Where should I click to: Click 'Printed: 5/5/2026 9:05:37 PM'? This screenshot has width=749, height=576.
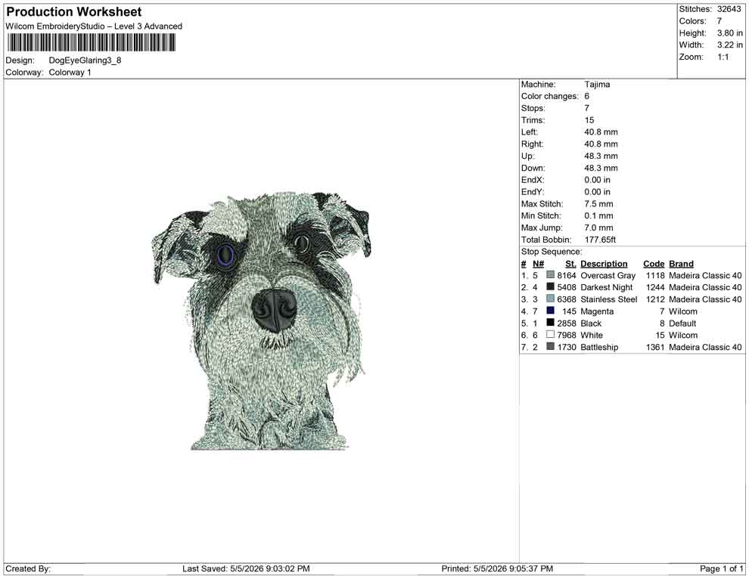(x=497, y=568)
